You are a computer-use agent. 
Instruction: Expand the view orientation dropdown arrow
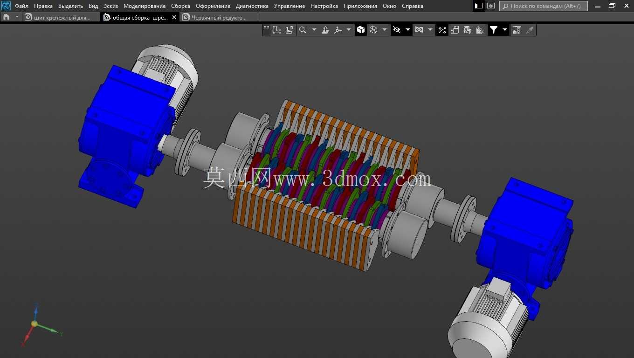point(349,30)
